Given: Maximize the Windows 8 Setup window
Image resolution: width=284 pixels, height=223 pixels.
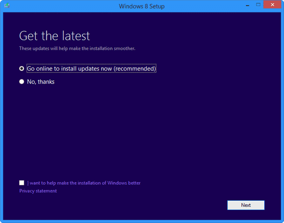Looking at the screenshot, I should pos(258,5).
